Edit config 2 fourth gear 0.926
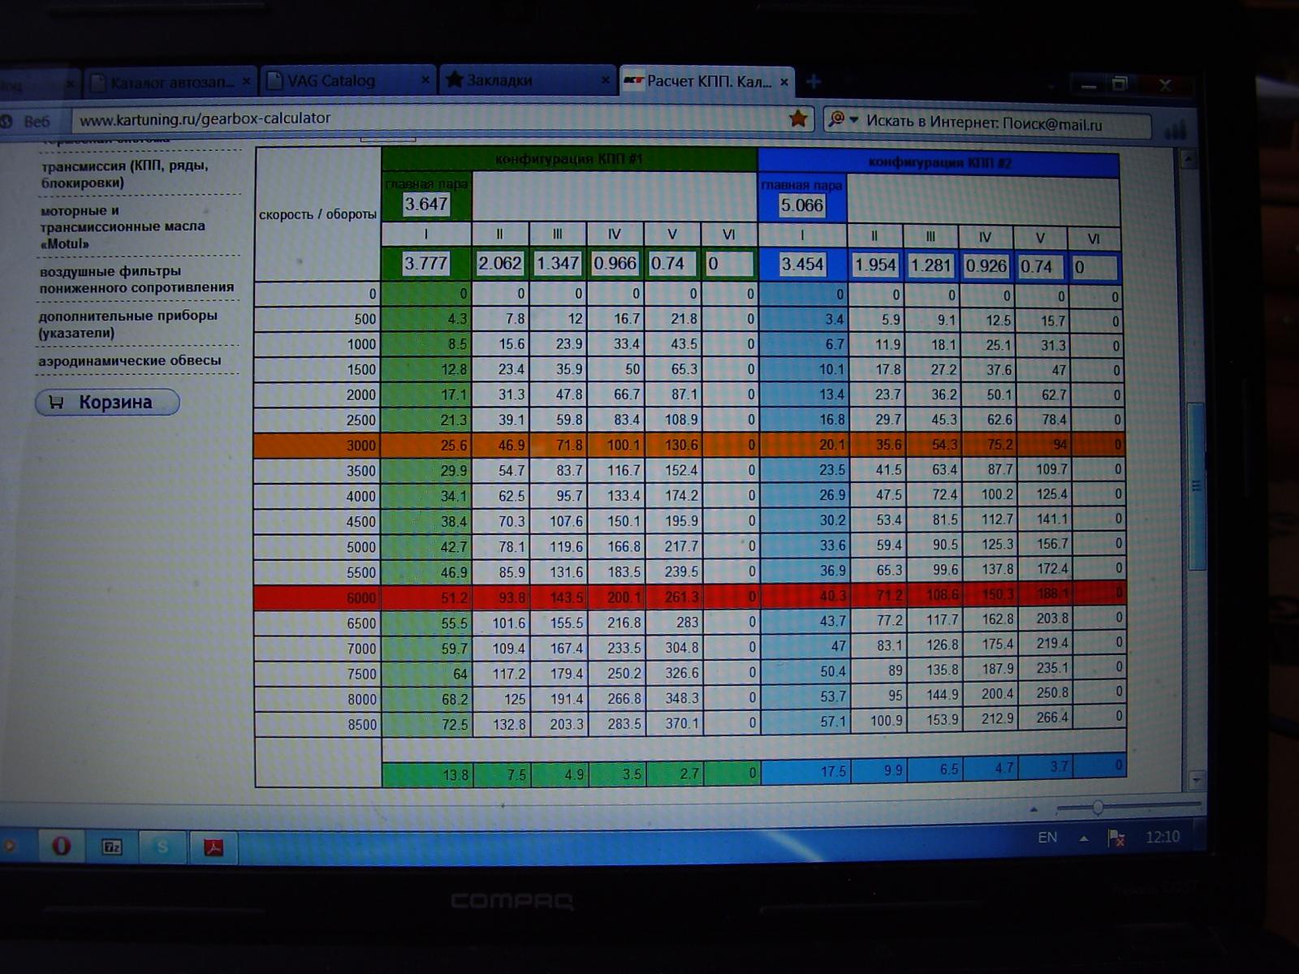 (986, 265)
